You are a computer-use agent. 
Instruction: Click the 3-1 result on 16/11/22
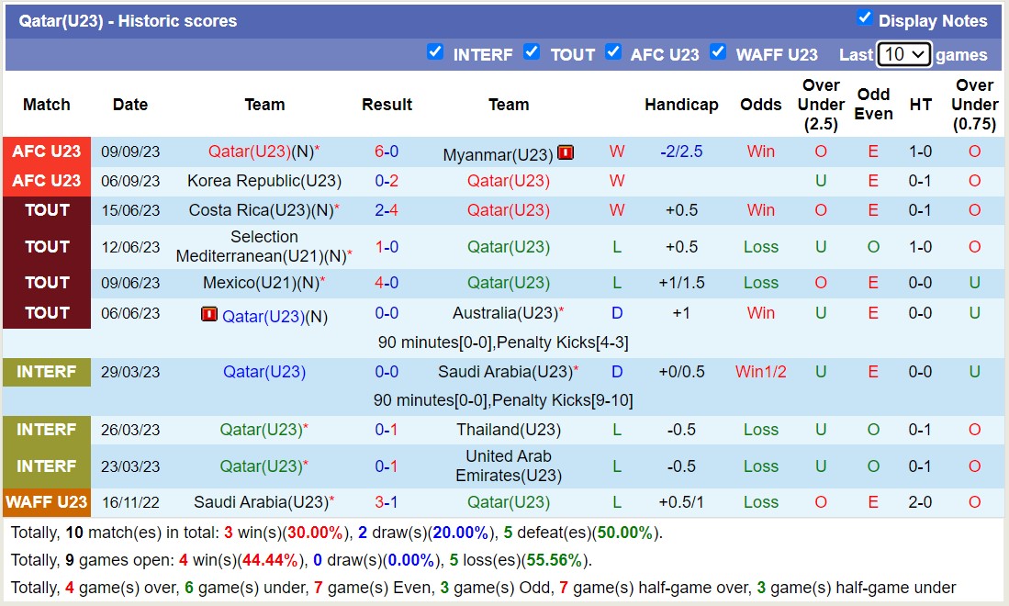tap(387, 502)
